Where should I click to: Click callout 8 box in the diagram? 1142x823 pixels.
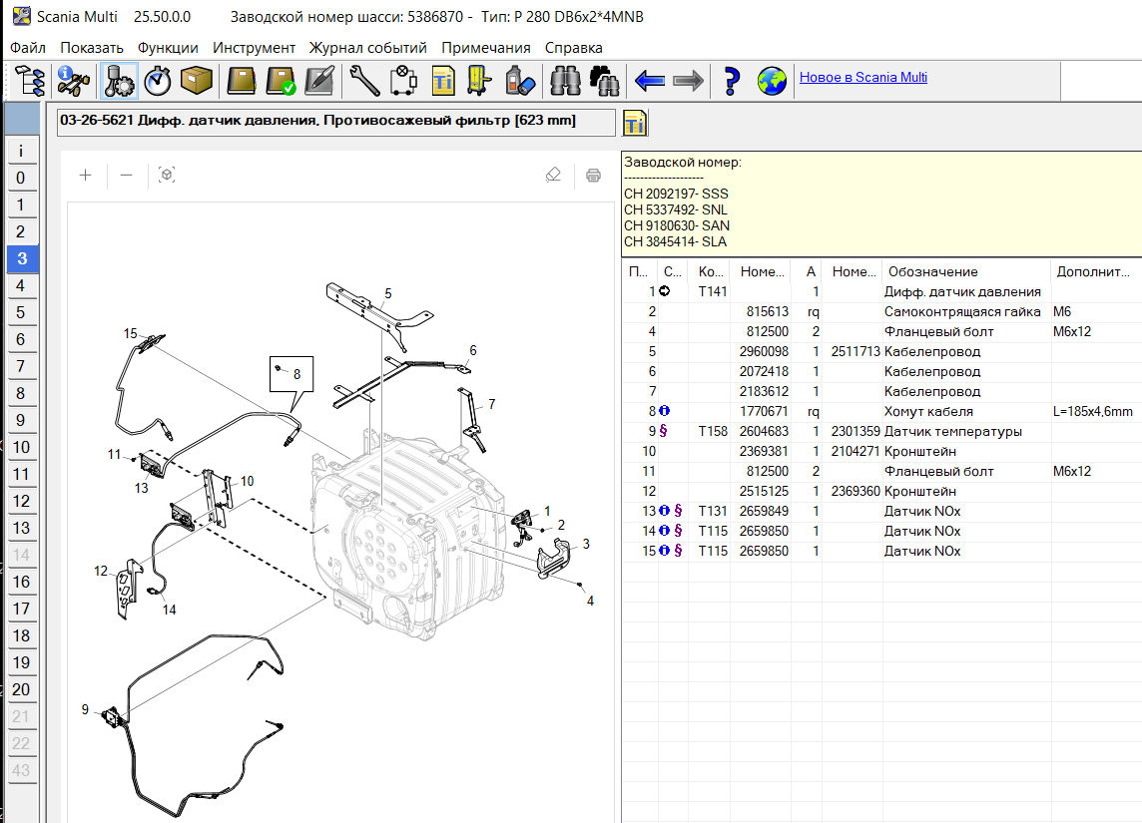pyautogui.click(x=291, y=374)
